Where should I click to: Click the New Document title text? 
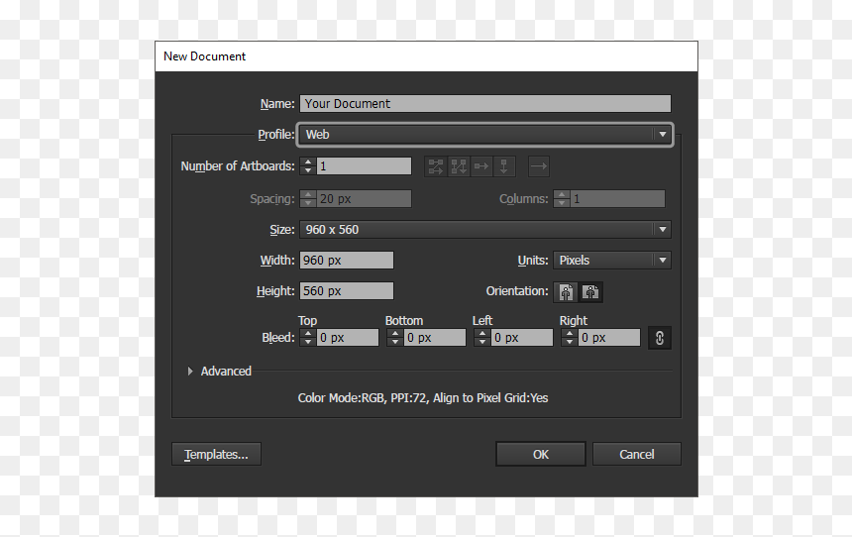[x=204, y=56]
